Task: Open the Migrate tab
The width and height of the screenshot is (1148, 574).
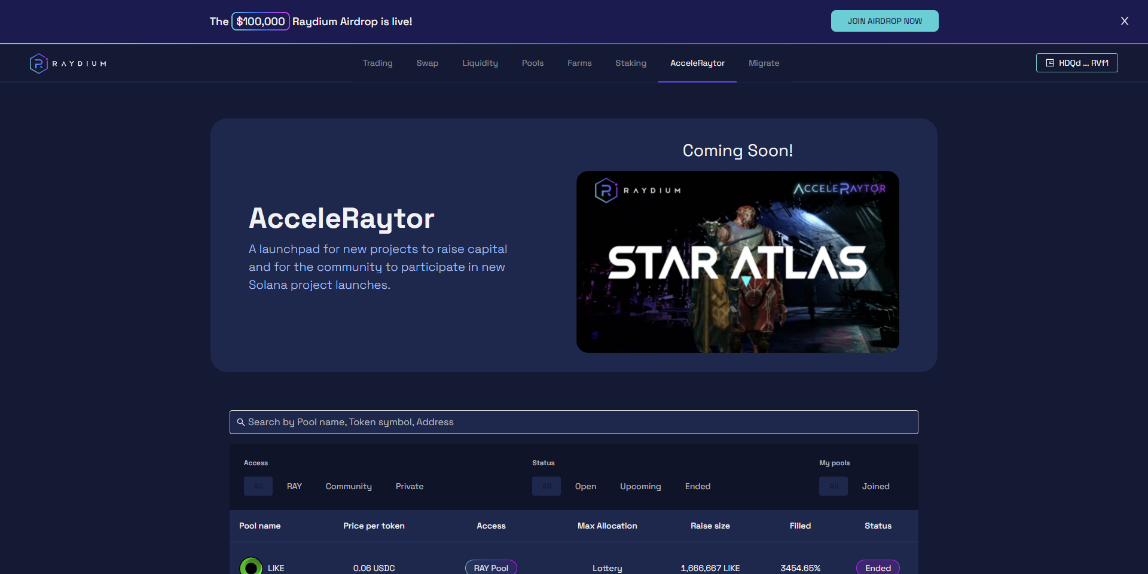Action: (764, 63)
